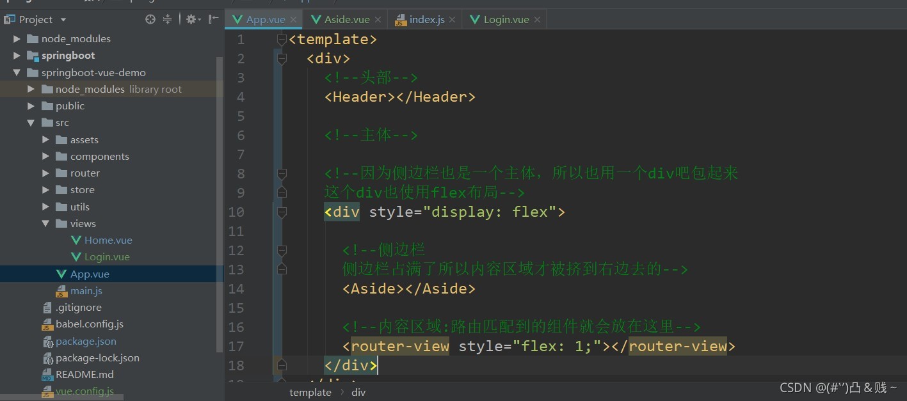
Task: Click the div breadcrumb
Action: pos(358,392)
